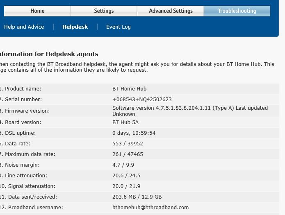Open the Event Log page

pyautogui.click(x=119, y=27)
